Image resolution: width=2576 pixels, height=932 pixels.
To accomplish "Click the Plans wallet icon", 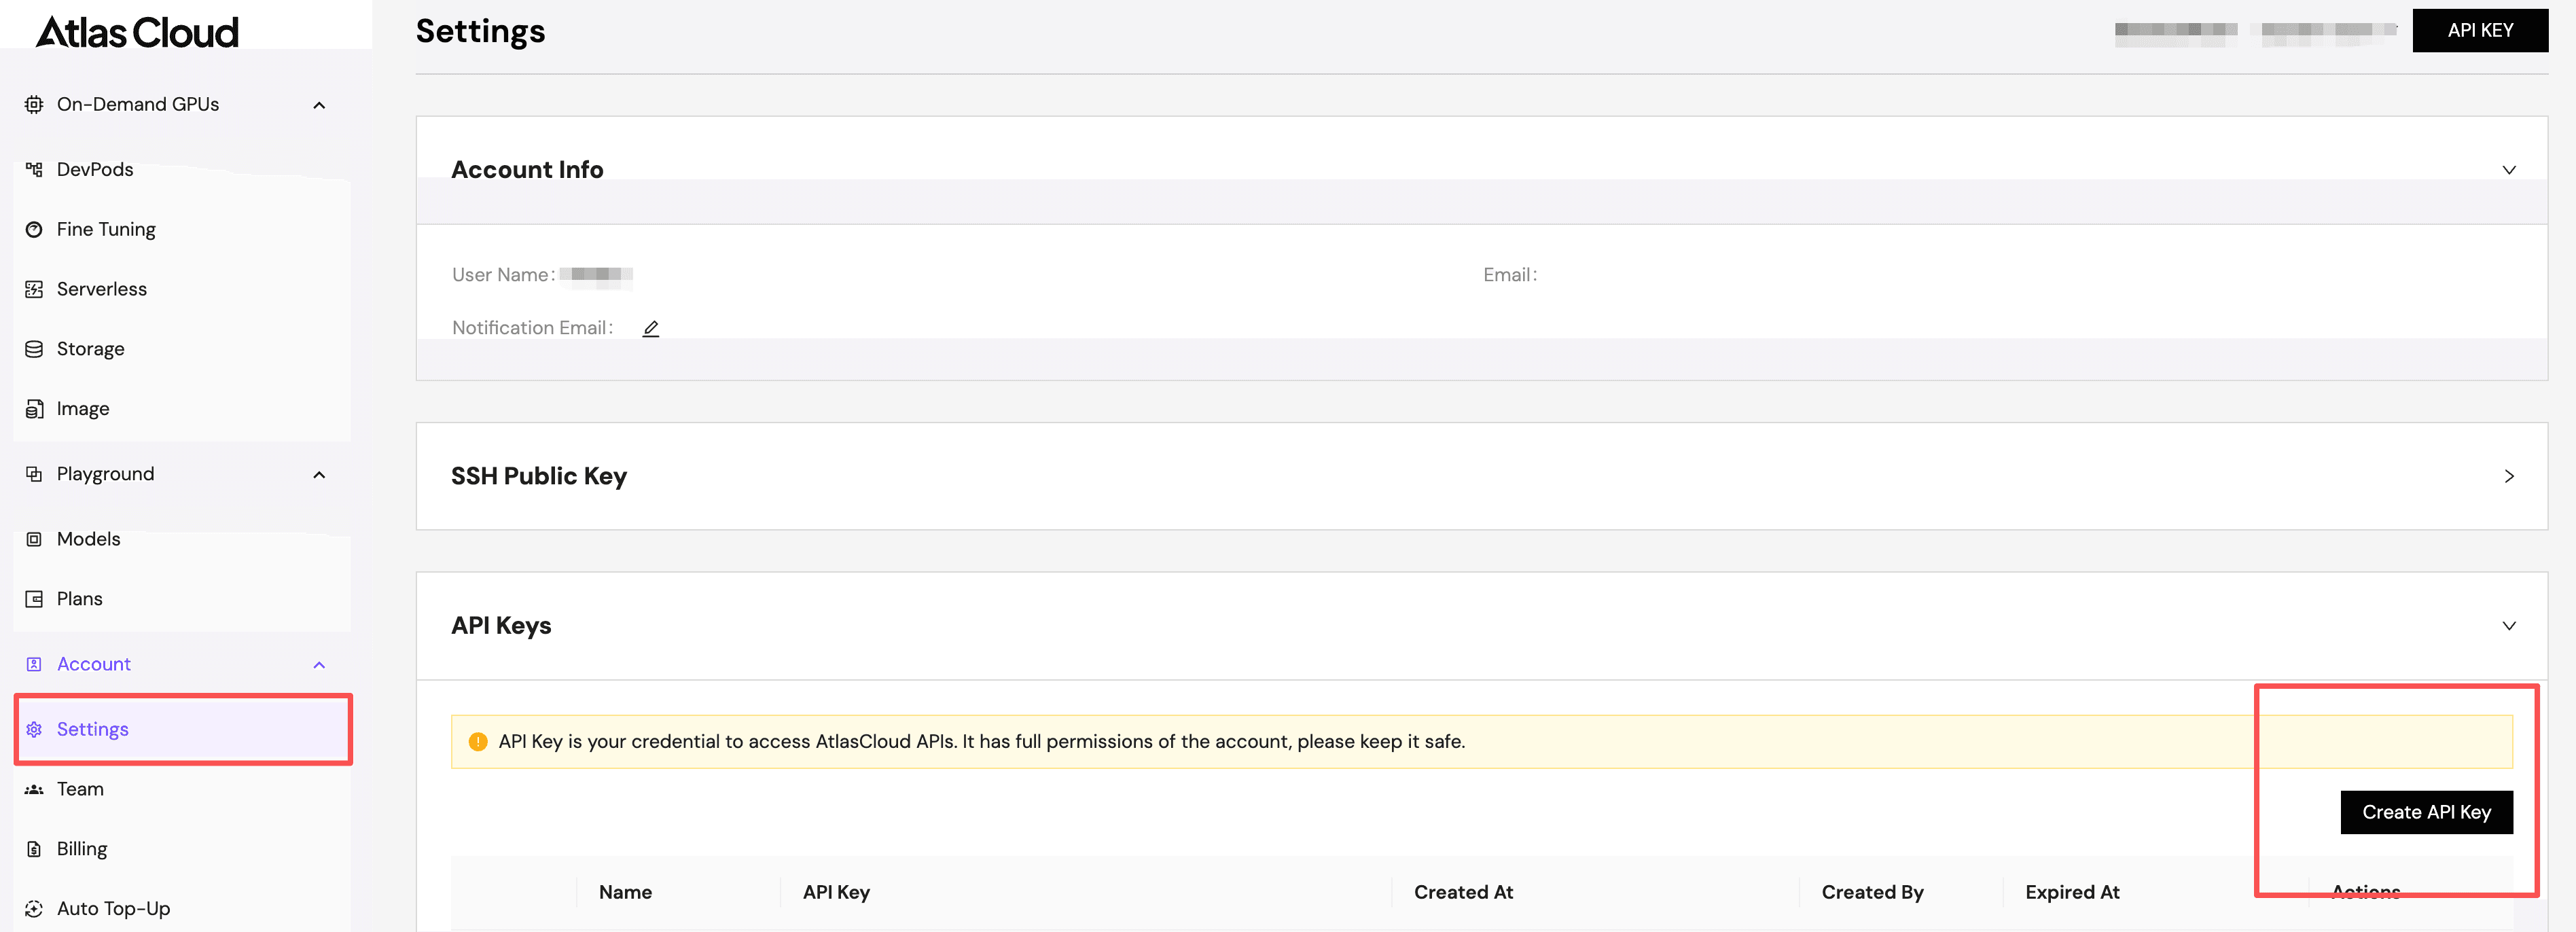I will [34, 599].
